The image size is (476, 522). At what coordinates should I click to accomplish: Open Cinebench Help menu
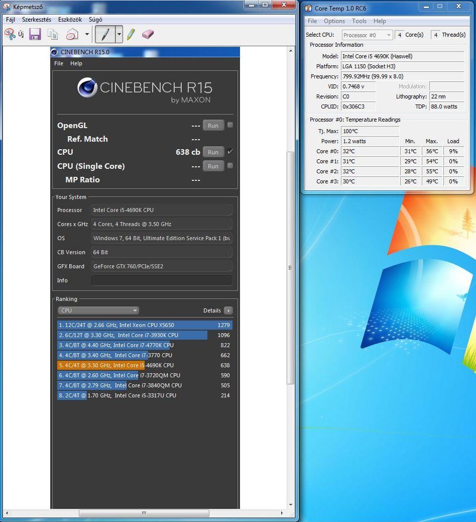click(x=76, y=63)
